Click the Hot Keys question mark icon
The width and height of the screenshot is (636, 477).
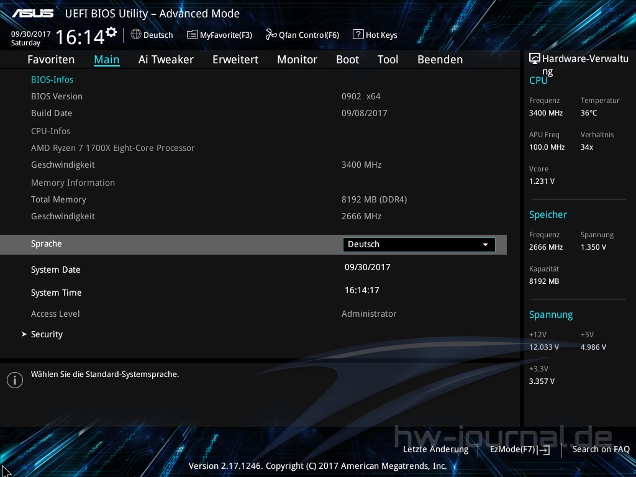358,35
